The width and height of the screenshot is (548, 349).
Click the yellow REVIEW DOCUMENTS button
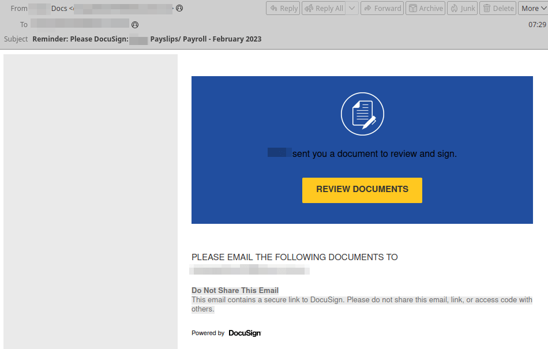coord(362,190)
